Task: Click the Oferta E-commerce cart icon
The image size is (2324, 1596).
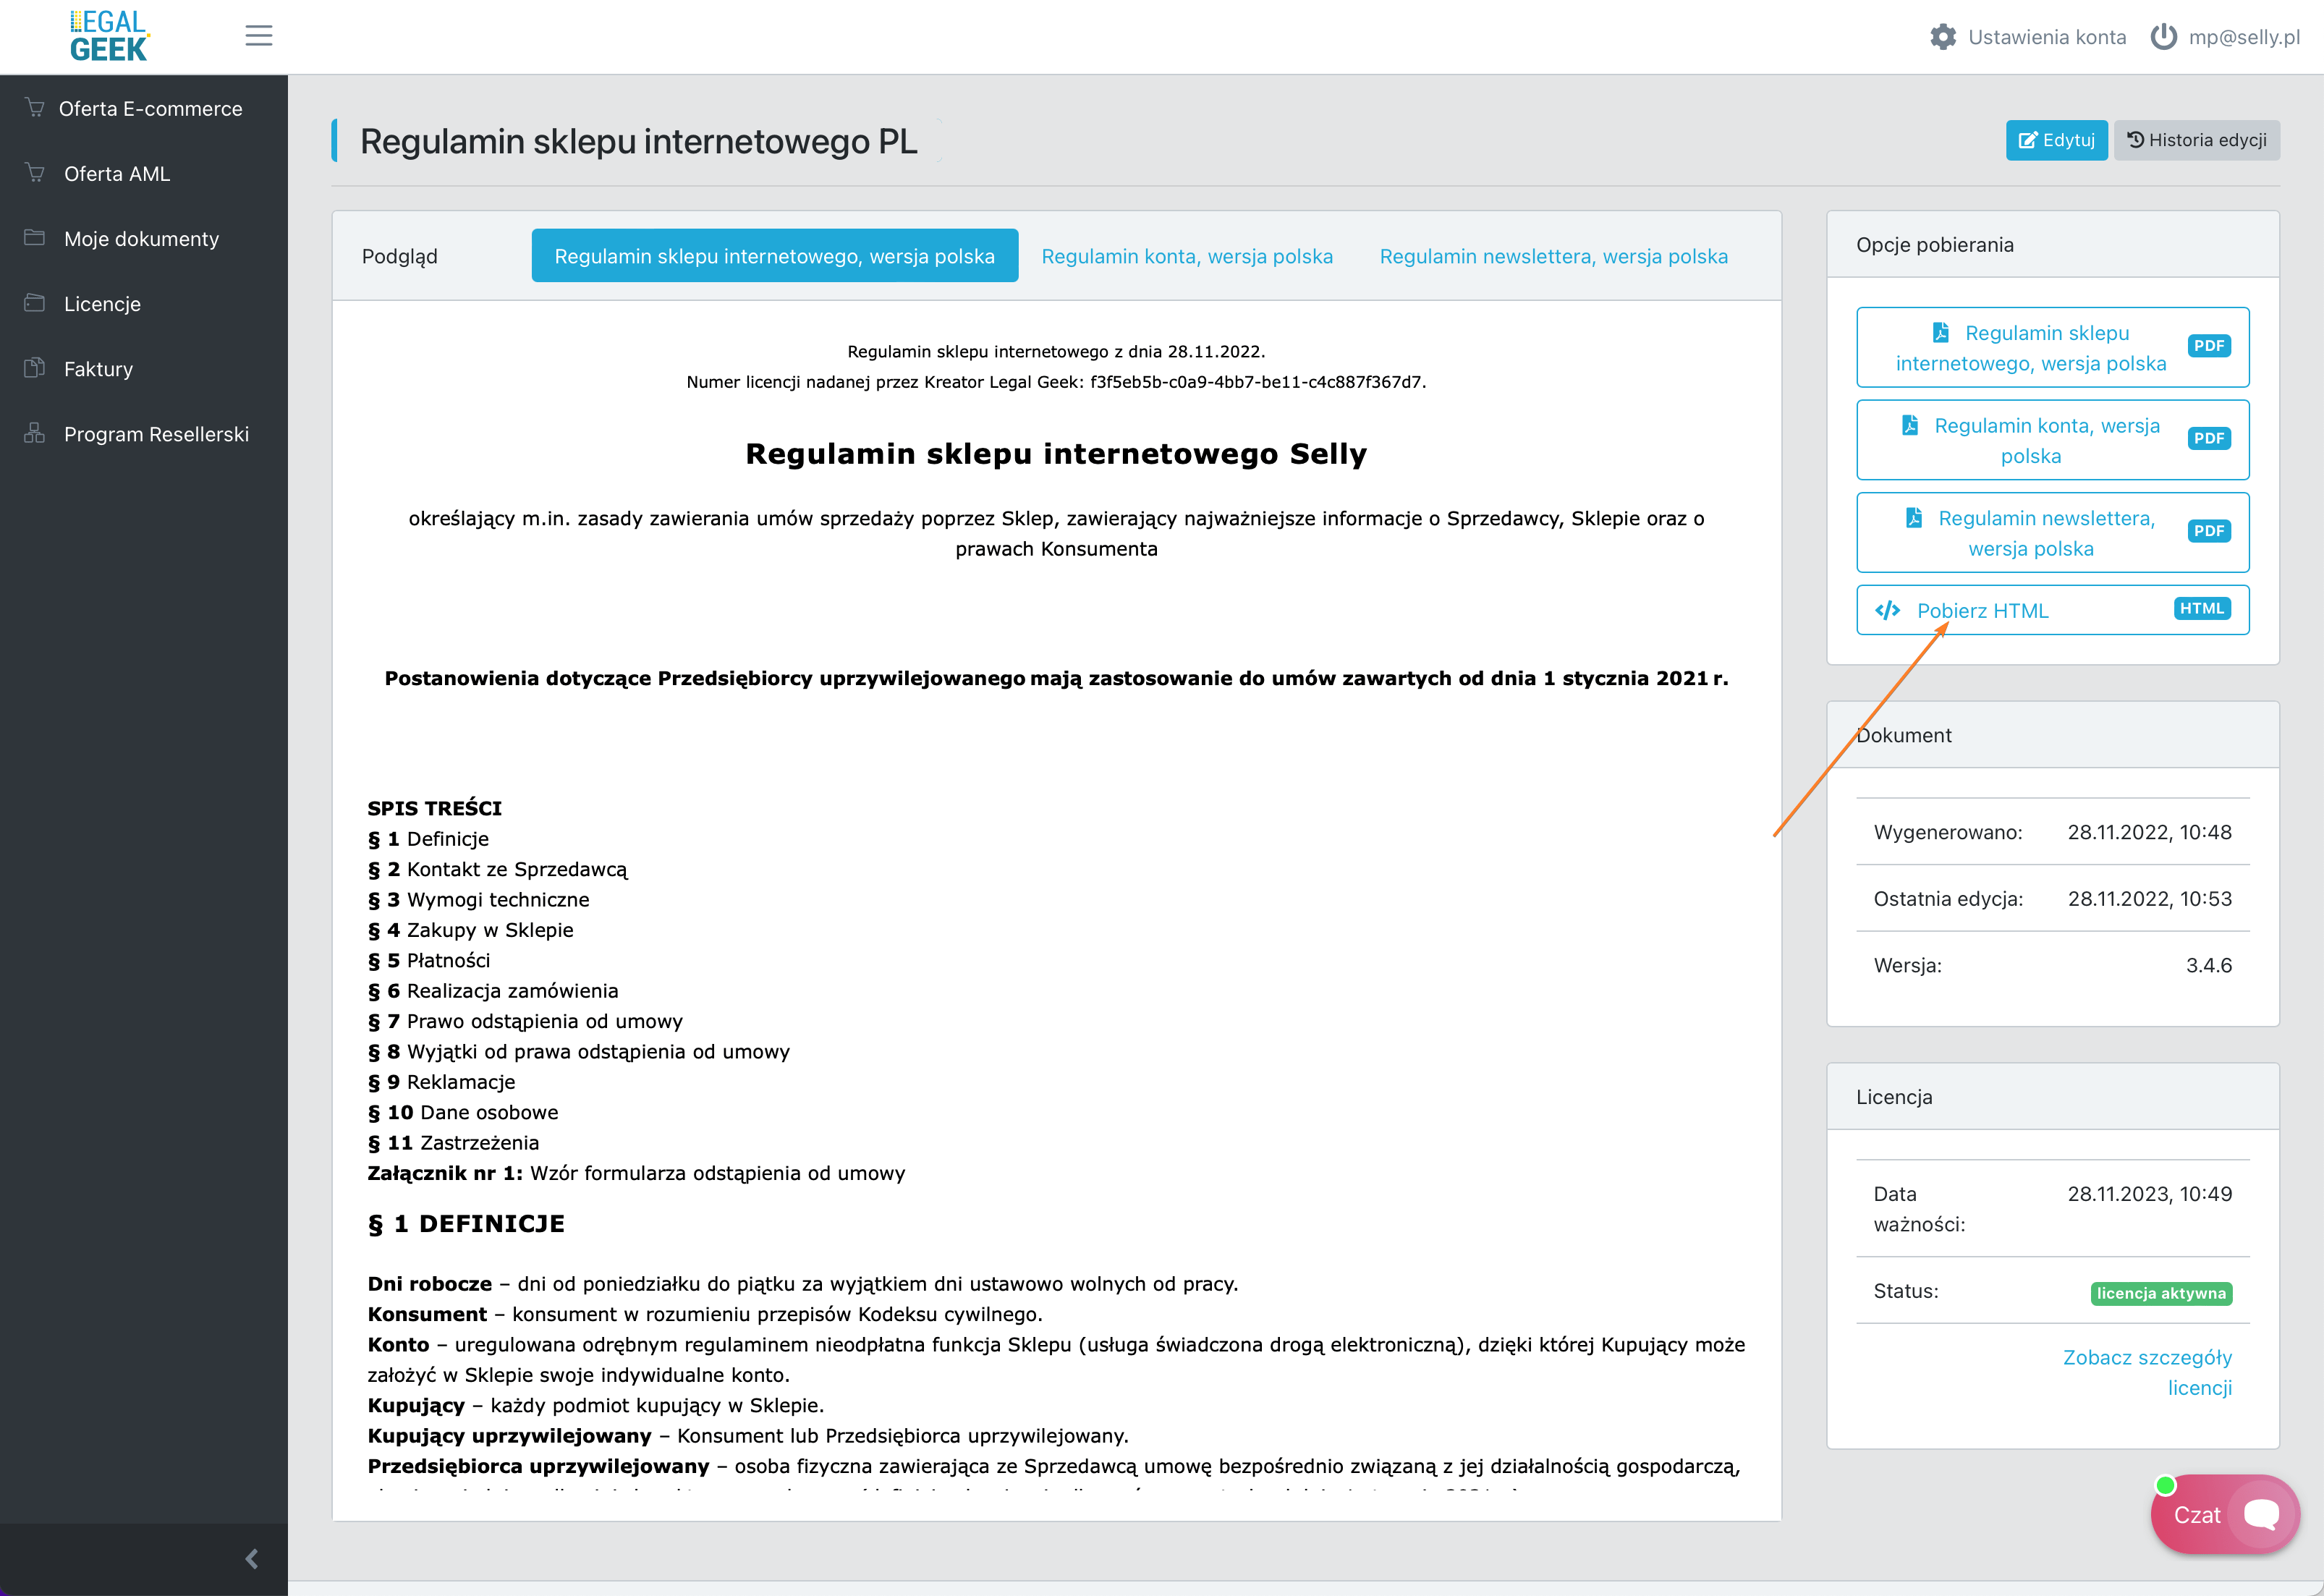Action: point(35,108)
